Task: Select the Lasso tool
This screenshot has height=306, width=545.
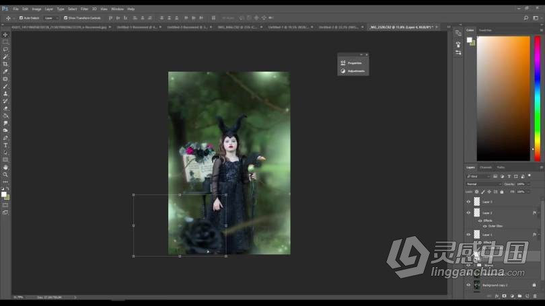Action: [5, 49]
